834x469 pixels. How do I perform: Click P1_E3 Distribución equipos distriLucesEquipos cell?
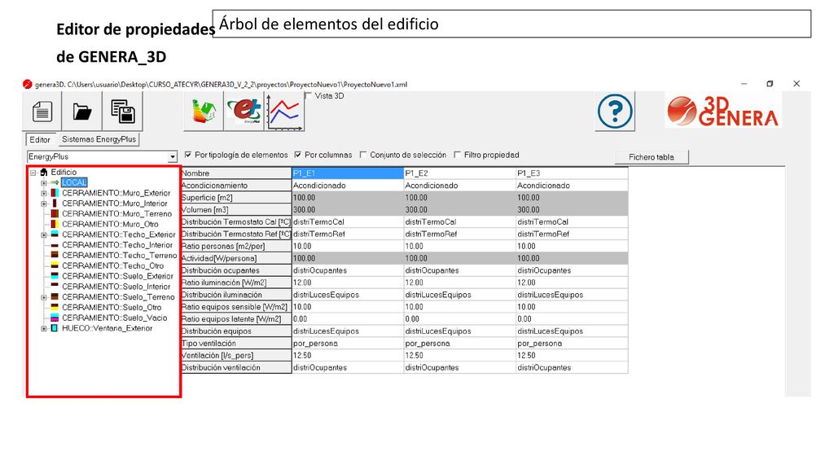click(x=572, y=331)
